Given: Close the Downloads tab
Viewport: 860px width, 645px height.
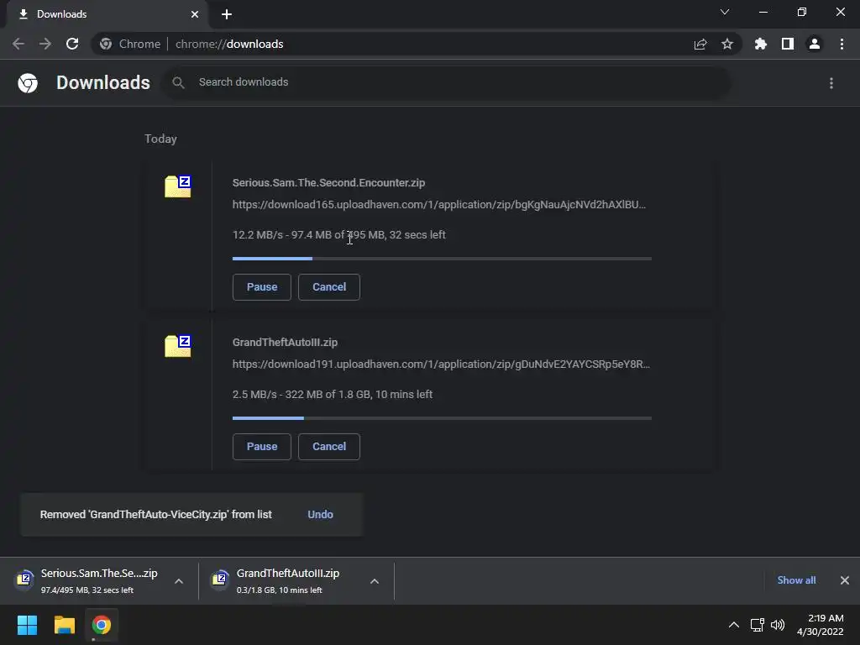Looking at the screenshot, I should click(x=195, y=14).
